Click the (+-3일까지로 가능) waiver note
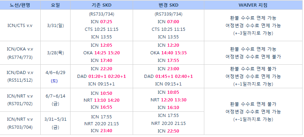Viewport: 304px width, 137px height. (x=253, y=33)
